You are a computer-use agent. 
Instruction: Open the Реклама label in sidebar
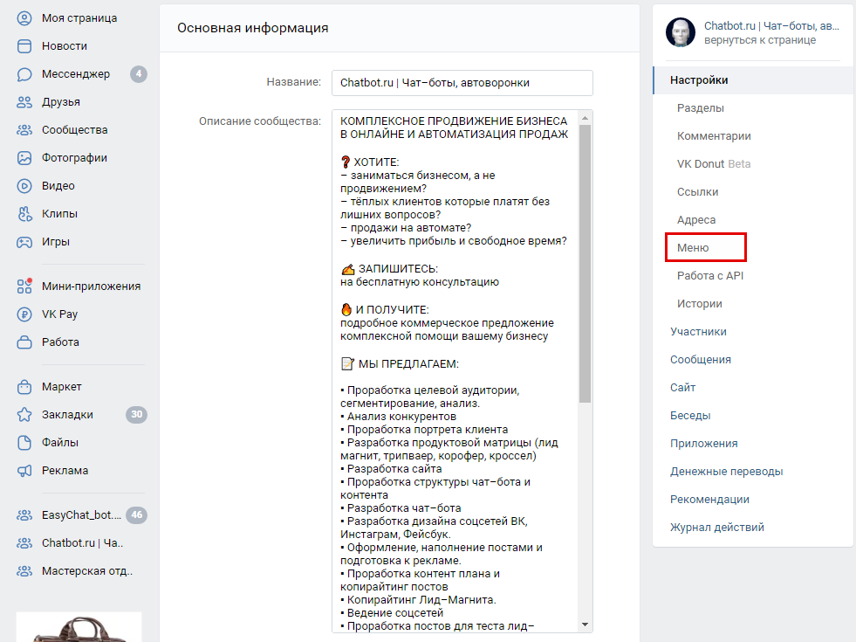point(65,471)
